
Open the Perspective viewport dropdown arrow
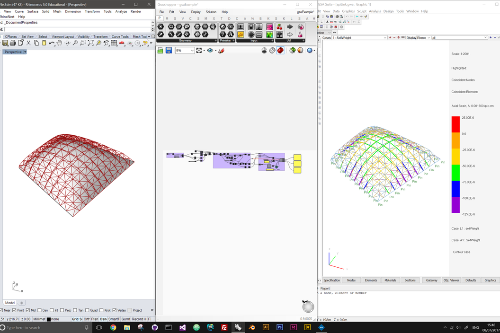25,52
